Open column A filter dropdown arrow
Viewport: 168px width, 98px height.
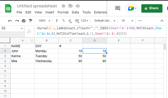point(32,41)
